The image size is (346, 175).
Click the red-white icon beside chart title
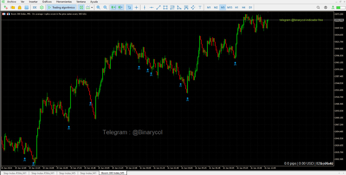[8, 14]
